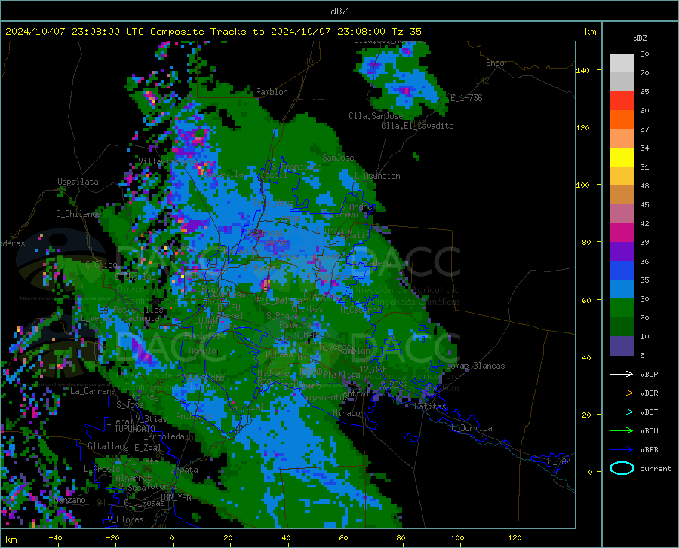Click the V_Flores label
This screenshot has width=679, height=548.
(x=125, y=519)
